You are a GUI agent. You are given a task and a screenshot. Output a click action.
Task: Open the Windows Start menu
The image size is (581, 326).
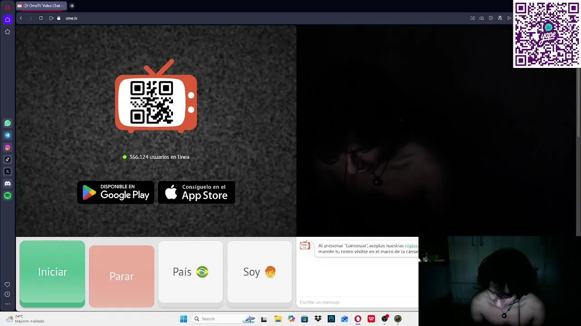point(183,319)
